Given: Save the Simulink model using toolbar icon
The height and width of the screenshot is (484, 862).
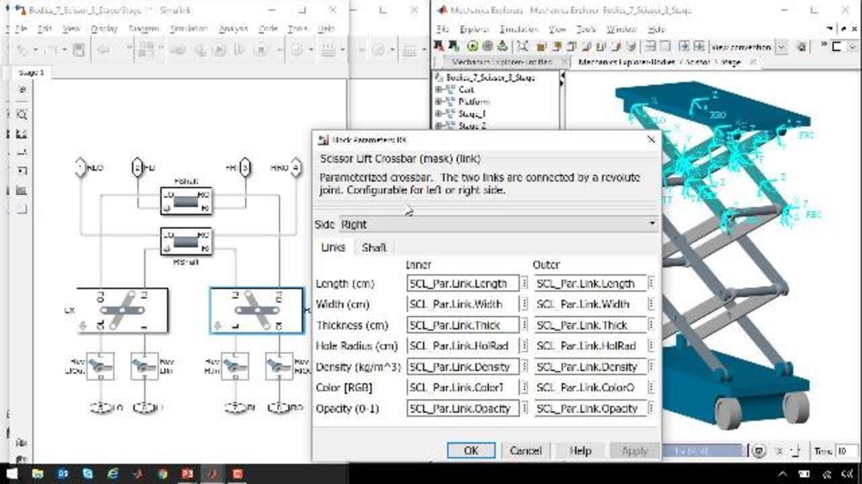Looking at the screenshot, I should 79,50.
